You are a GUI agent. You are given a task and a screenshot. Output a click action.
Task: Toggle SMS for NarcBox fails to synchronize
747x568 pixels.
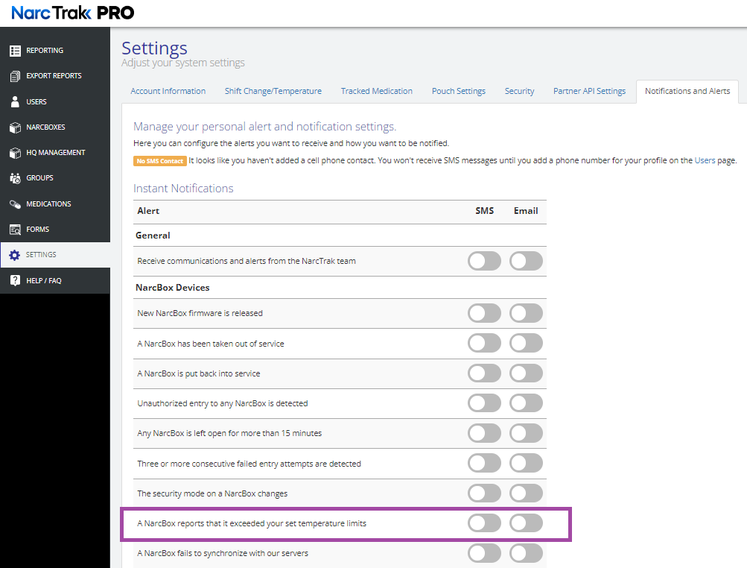pyautogui.click(x=484, y=553)
